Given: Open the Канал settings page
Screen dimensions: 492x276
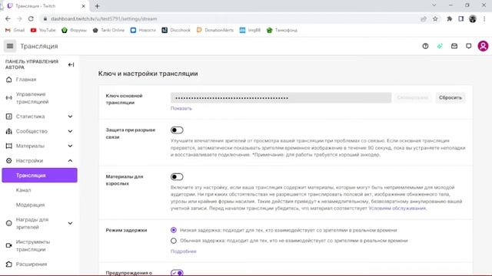Looking at the screenshot, I should point(23,190).
